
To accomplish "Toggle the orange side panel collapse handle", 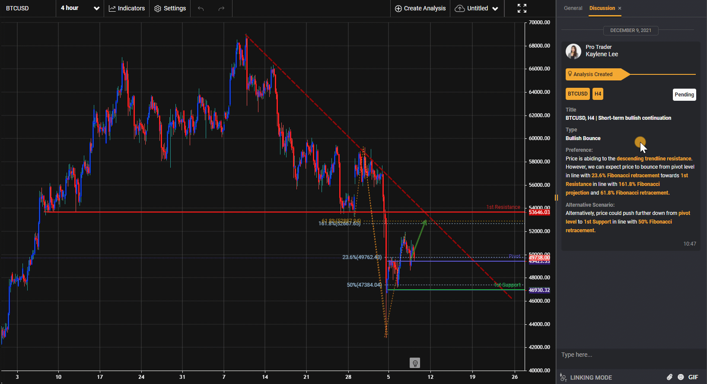I will point(556,198).
